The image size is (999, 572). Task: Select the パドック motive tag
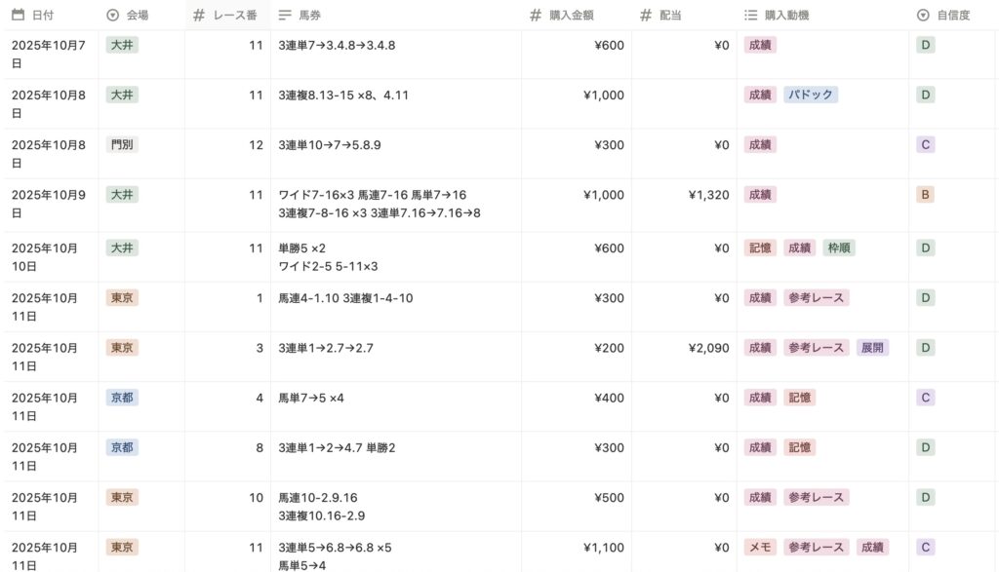tap(810, 95)
